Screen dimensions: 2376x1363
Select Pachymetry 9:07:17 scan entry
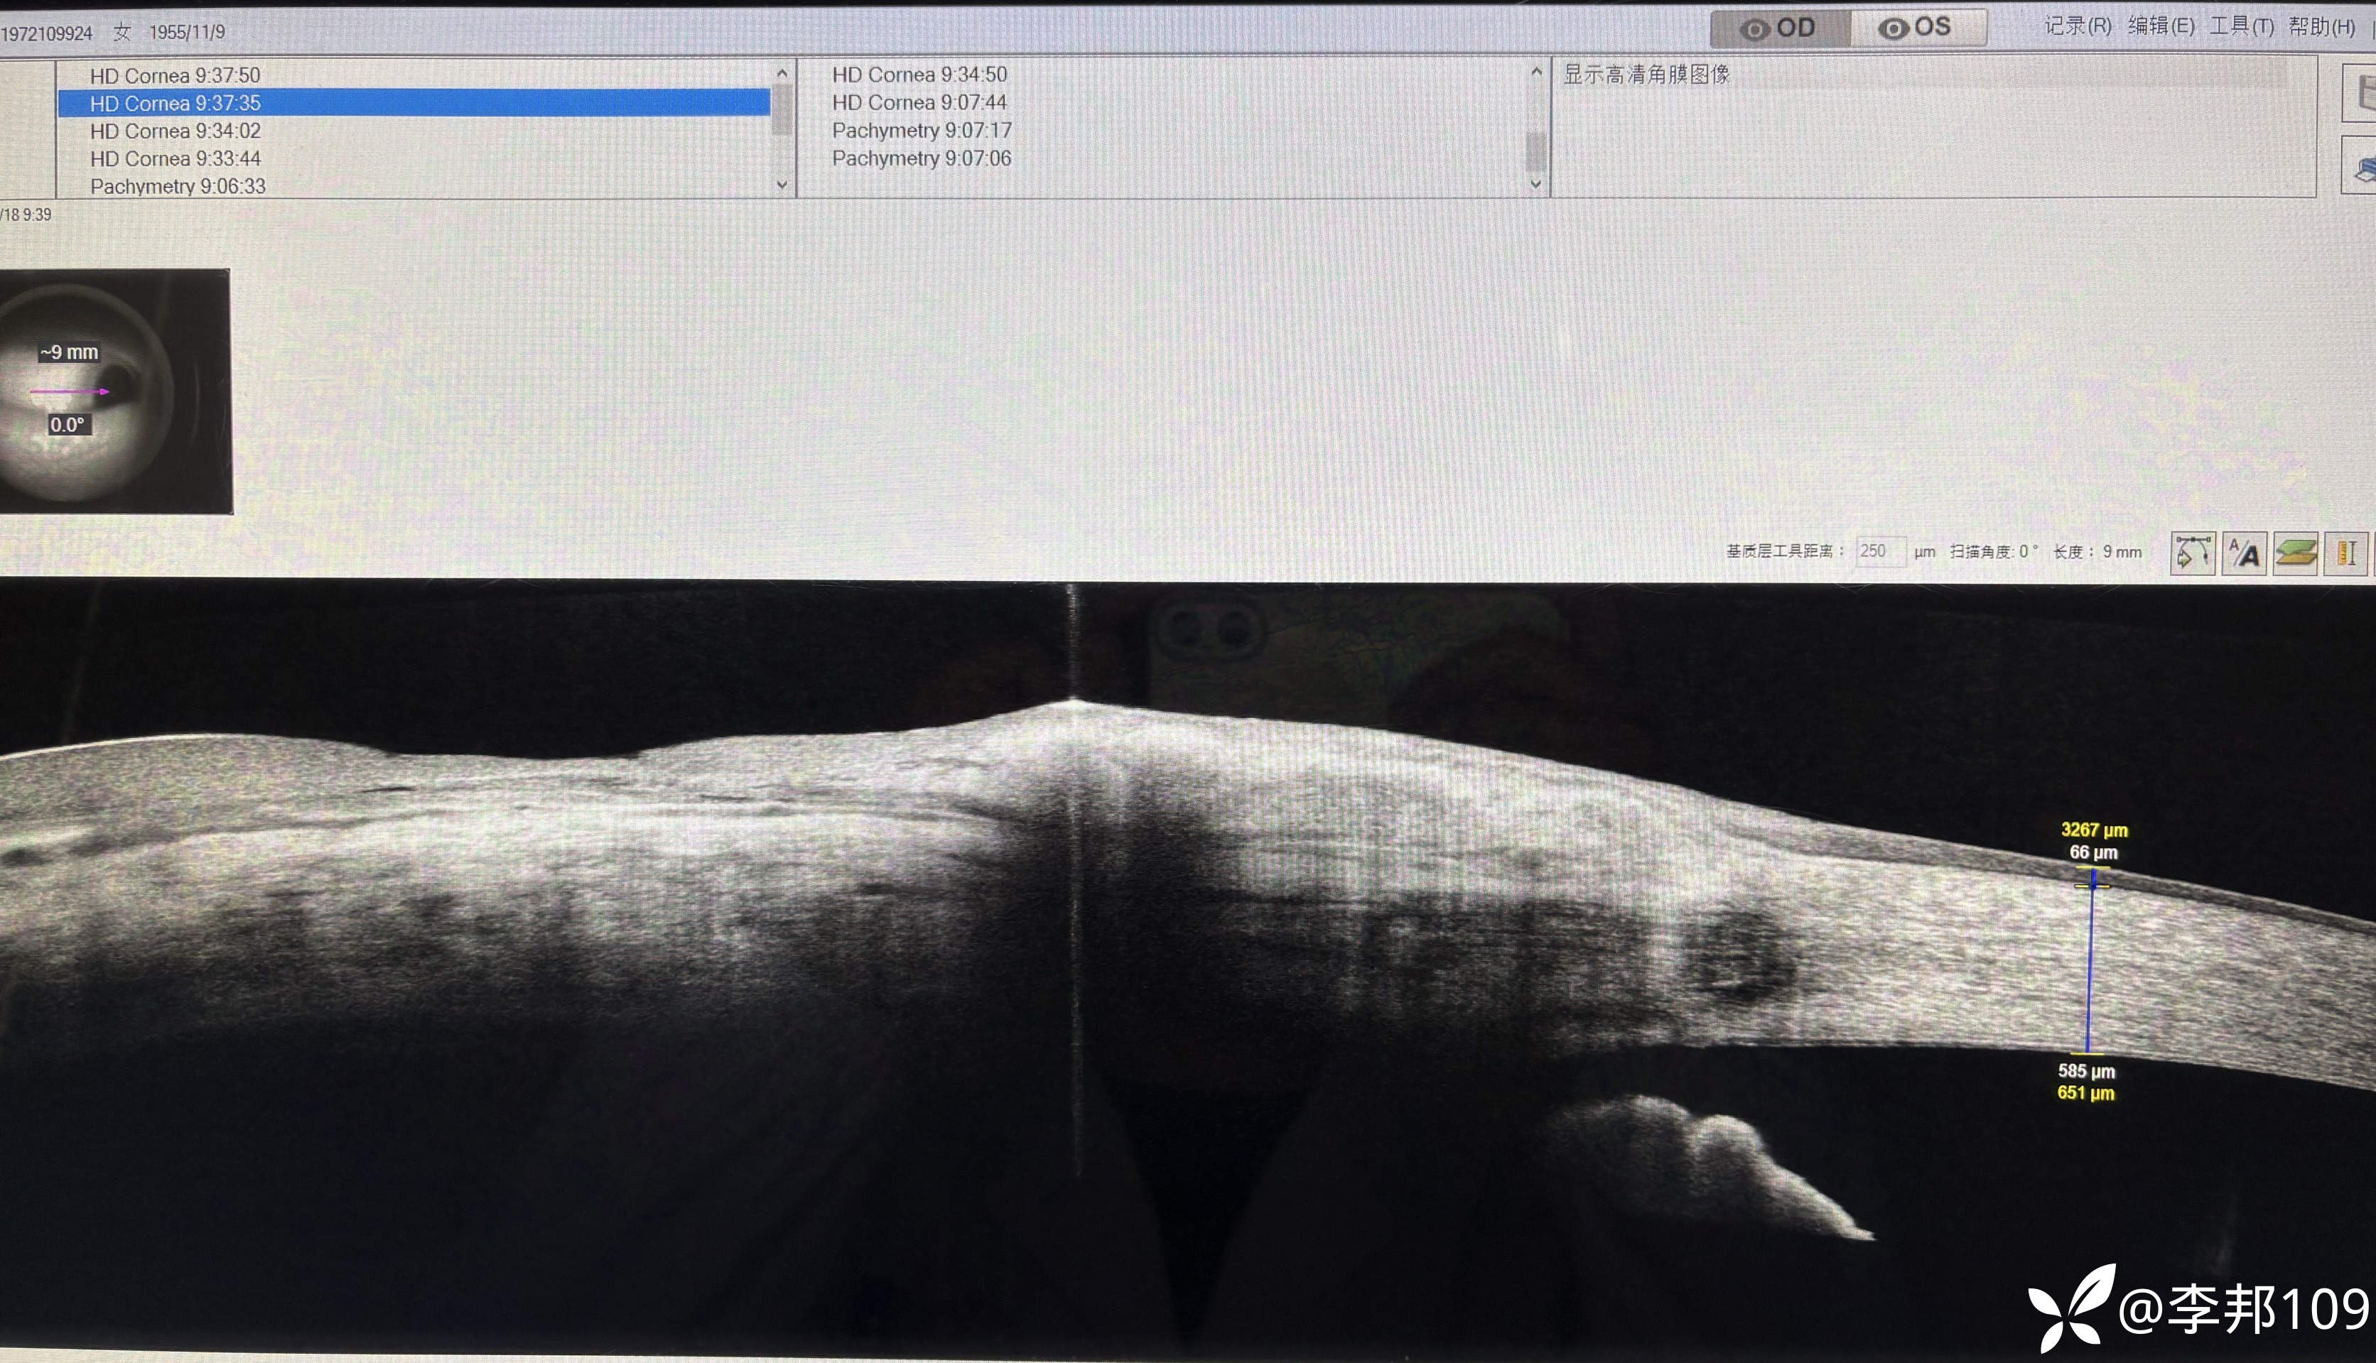click(x=921, y=130)
